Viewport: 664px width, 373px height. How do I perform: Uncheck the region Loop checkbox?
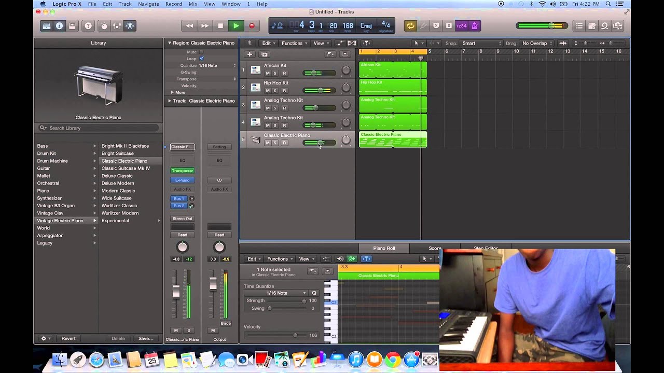coord(201,59)
